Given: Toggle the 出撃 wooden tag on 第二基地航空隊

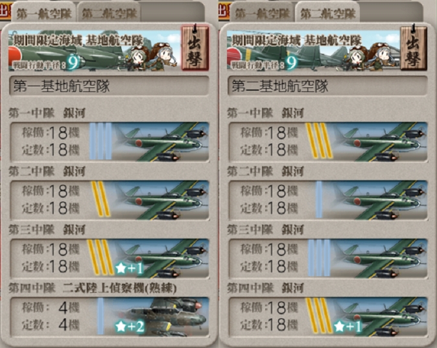Looking at the screenshot, I should [x=414, y=47].
